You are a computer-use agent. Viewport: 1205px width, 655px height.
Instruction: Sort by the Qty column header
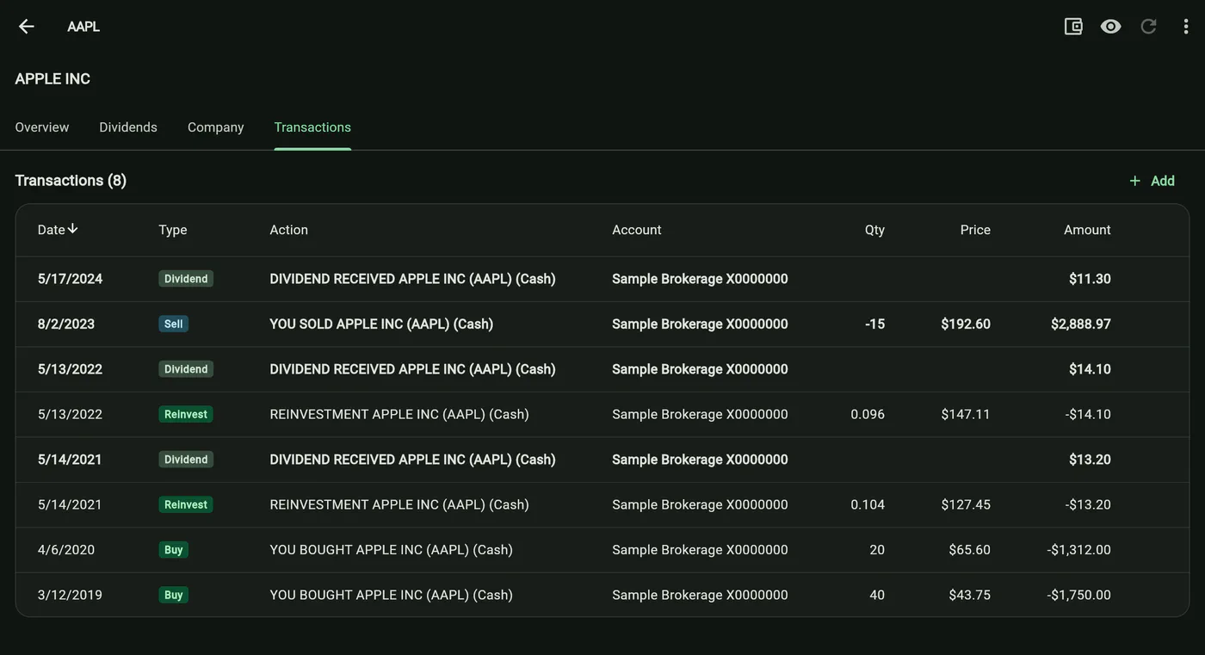click(x=874, y=230)
